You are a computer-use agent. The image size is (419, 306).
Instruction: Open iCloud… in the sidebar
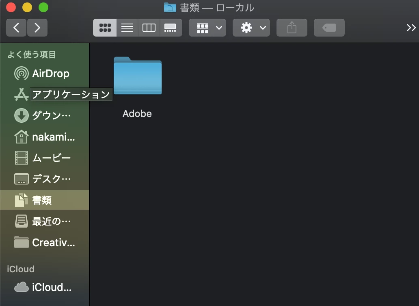[52, 287]
